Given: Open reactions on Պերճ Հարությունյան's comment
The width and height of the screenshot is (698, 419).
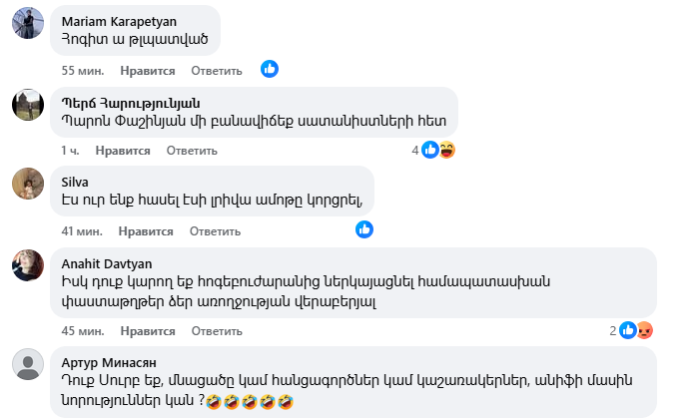Looking at the screenshot, I should coord(437,150).
